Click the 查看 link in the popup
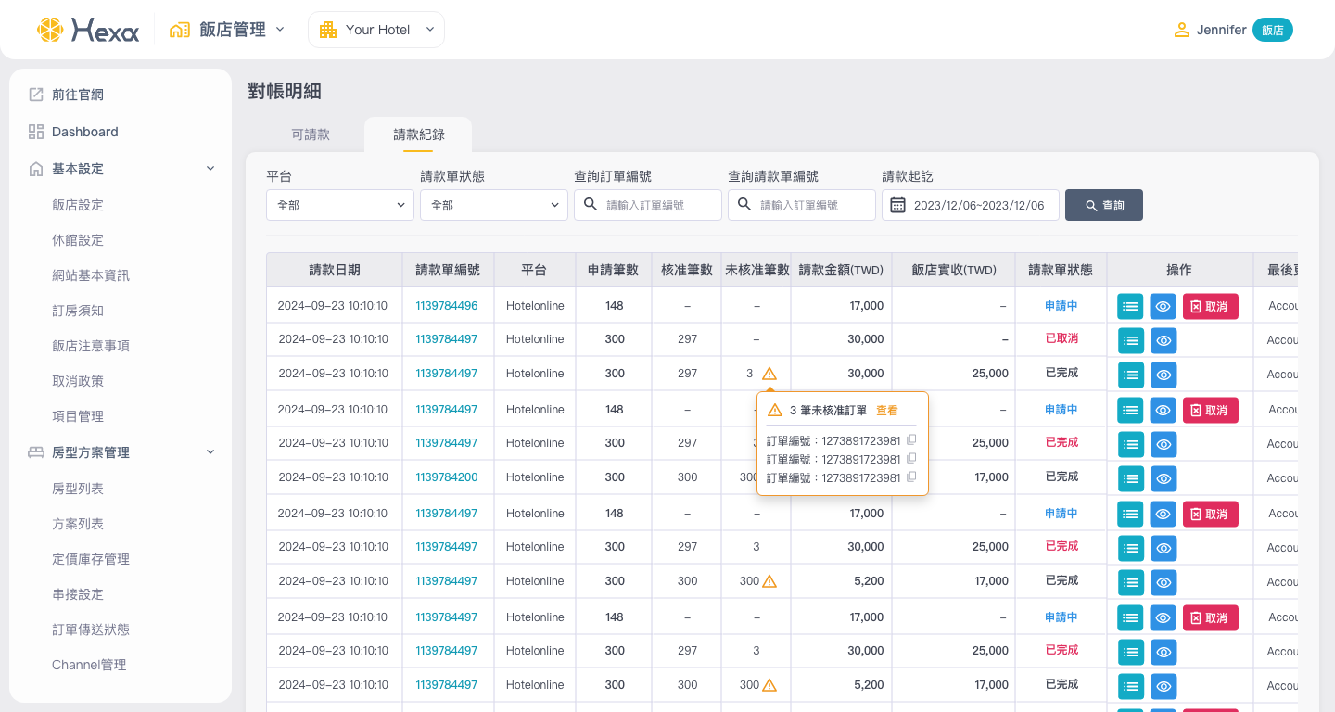Viewport: 1335px width, 712px height. [x=886, y=410]
